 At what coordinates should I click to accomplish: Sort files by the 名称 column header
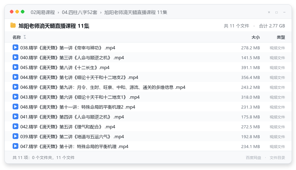click(17, 37)
